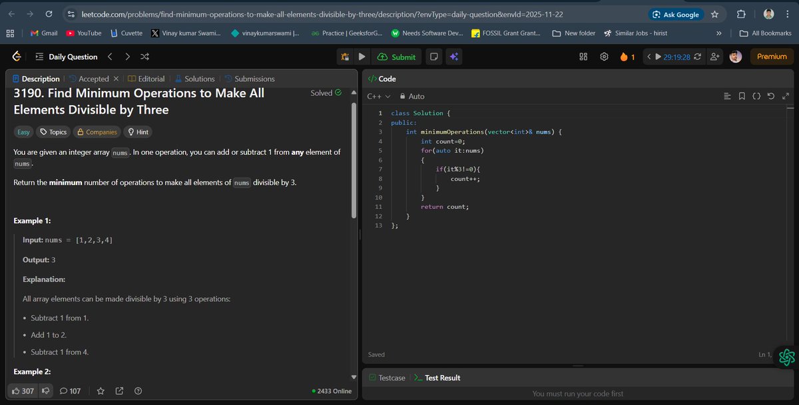Click the ChatGPT floating icon
Screen dimensions: 799x405
click(x=786, y=358)
